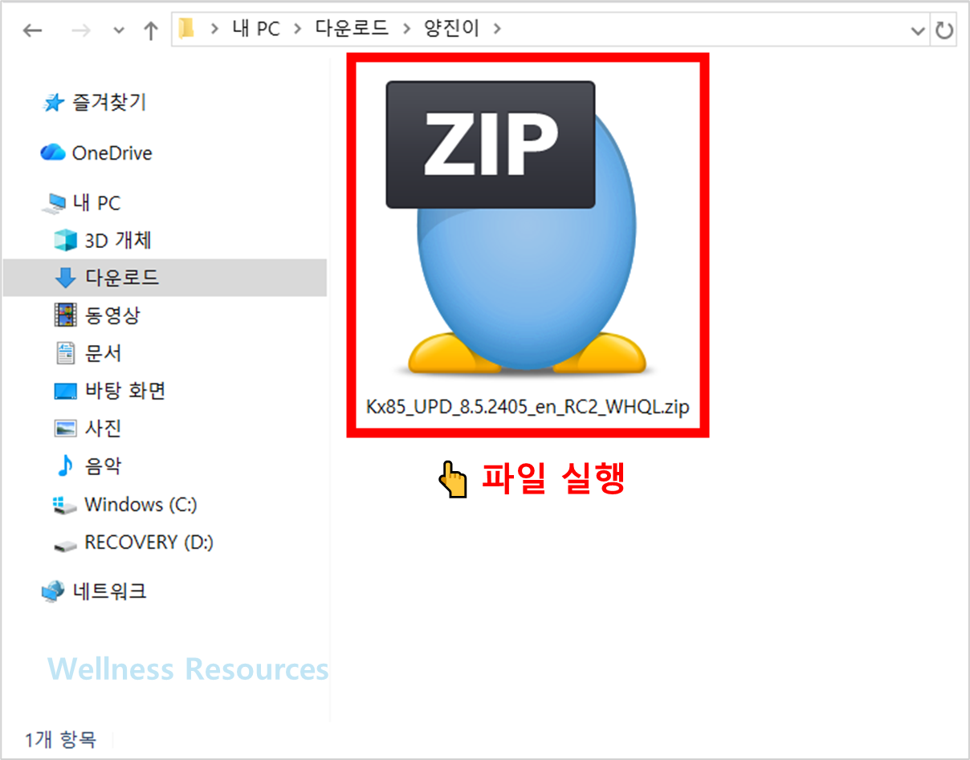Click the 바탕 화면 desktop icon
This screenshot has width=970, height=760.
click(x=65, y=391)
